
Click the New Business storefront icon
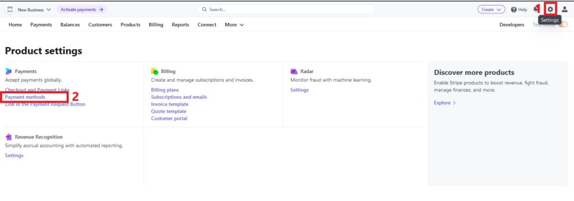(x=10, y=9)
